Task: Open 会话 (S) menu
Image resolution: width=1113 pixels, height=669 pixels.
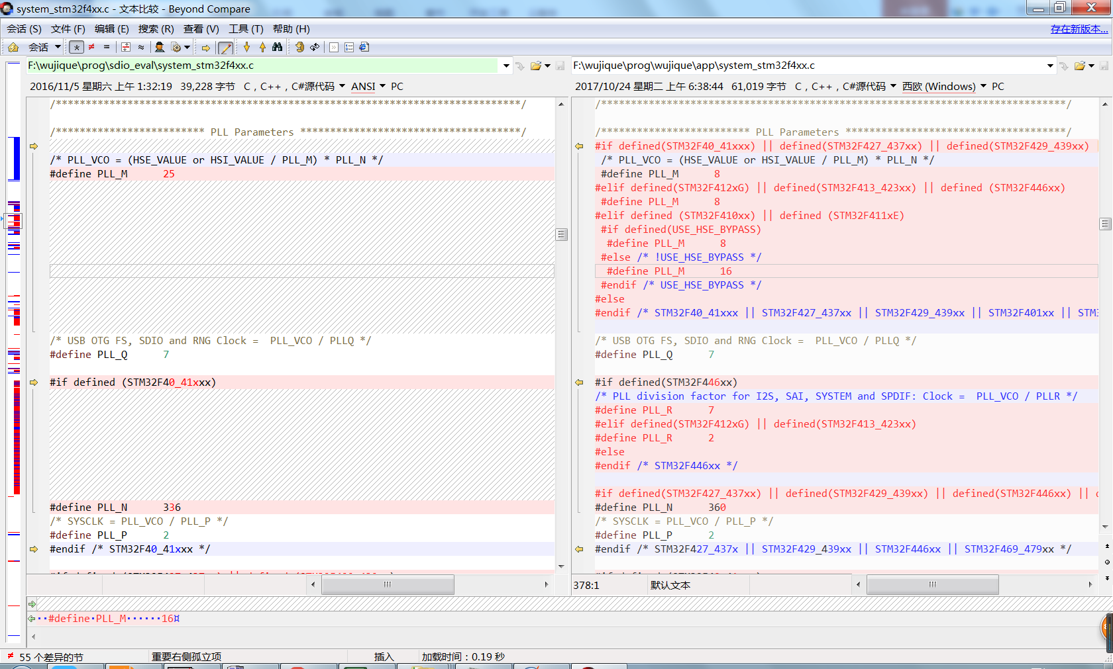Action: tap(25, 29)
